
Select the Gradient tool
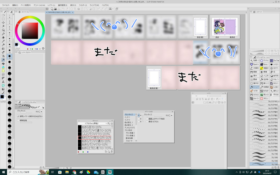point(3,89)
